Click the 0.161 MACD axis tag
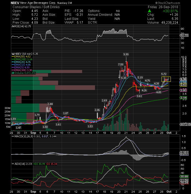Viewport: 191px width, 194px height. (x=184, y=152)
